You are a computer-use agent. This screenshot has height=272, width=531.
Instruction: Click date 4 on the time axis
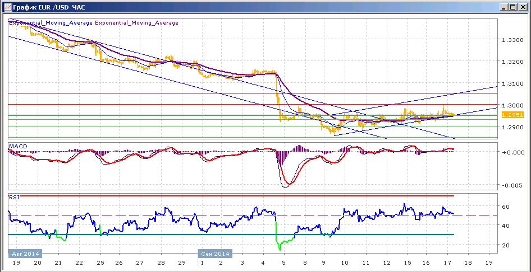pos(263,262)
